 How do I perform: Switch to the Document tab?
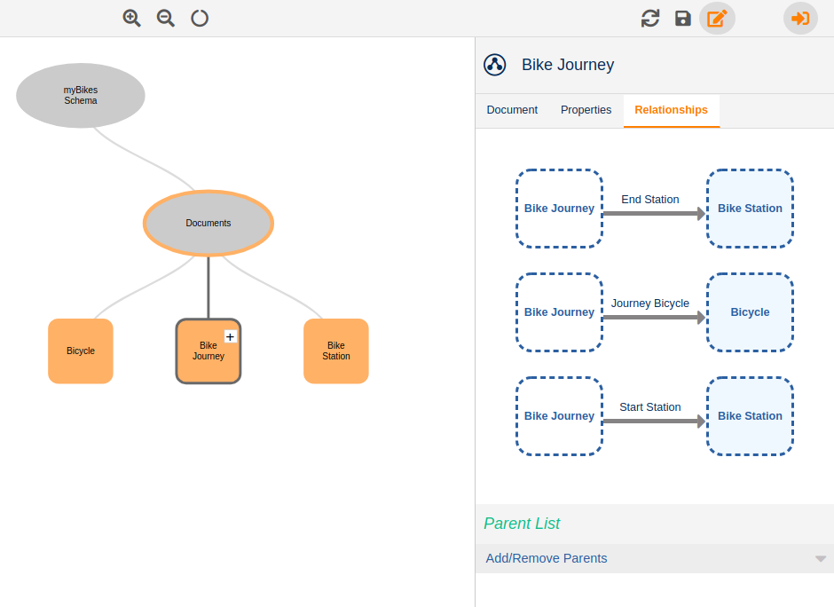512,110
